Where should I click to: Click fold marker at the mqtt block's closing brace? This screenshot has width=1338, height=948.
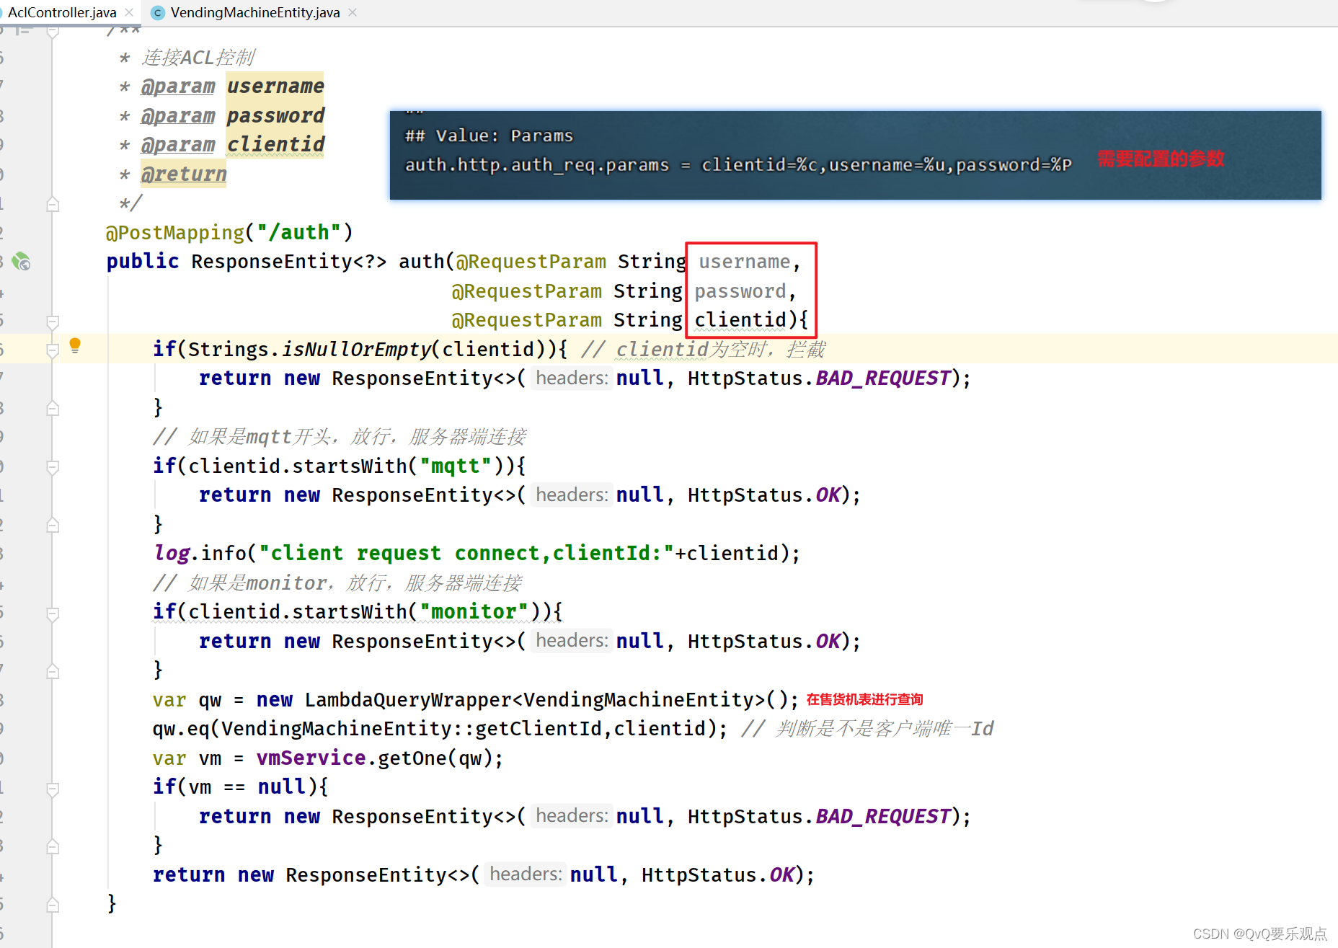(x=53, y=525)
